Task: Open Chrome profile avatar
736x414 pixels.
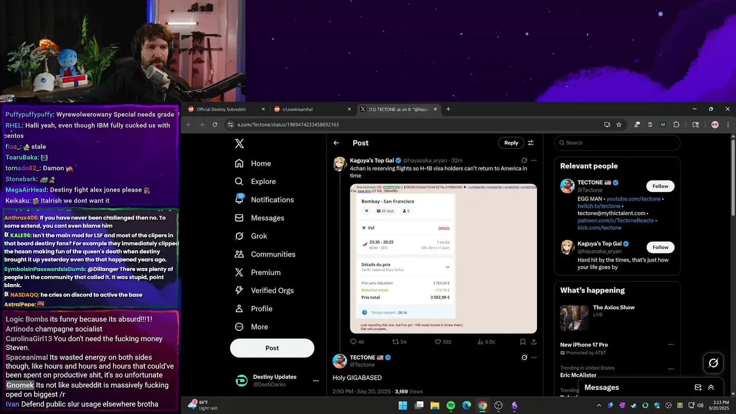Action: click(715, 125)
